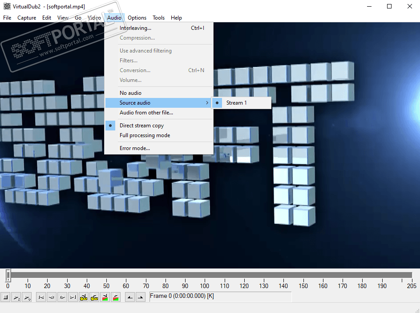The width and height of the screenshot is (420, 313).
Task: Click the greyed Conversion entry
Action: pyautogui.click(x=159, y=70)
